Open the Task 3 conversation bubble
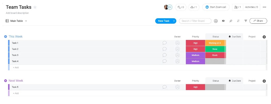This screenshot has height=104, width=271. pyautogui.click(x=165, y=55)
